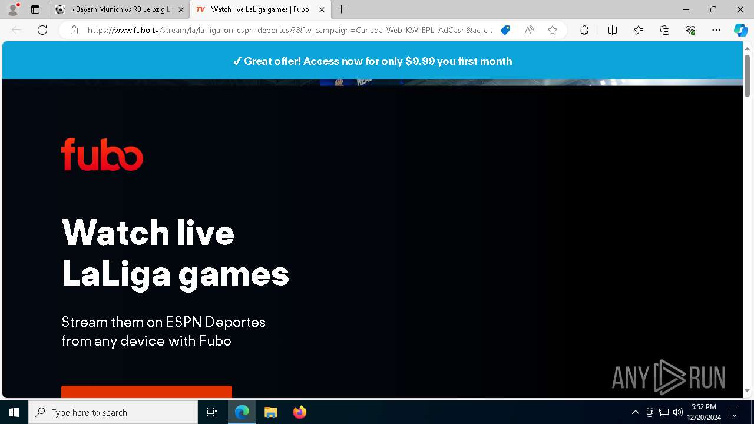754x424 pixels.
Task: Open the clock showing 5:52 PM
Action: pyautogui.click(x=704, y=412)
